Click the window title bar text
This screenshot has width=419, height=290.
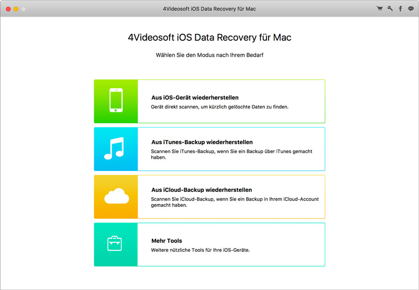coord(210,9)
